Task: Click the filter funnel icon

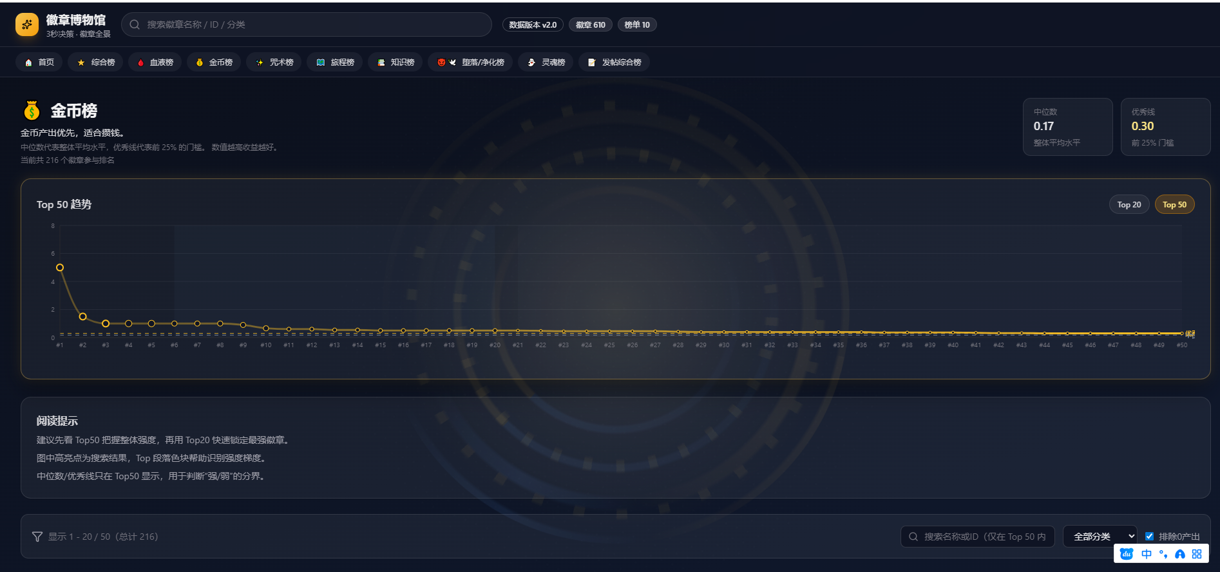Action: pyautogui.click(x=37, y=537)
